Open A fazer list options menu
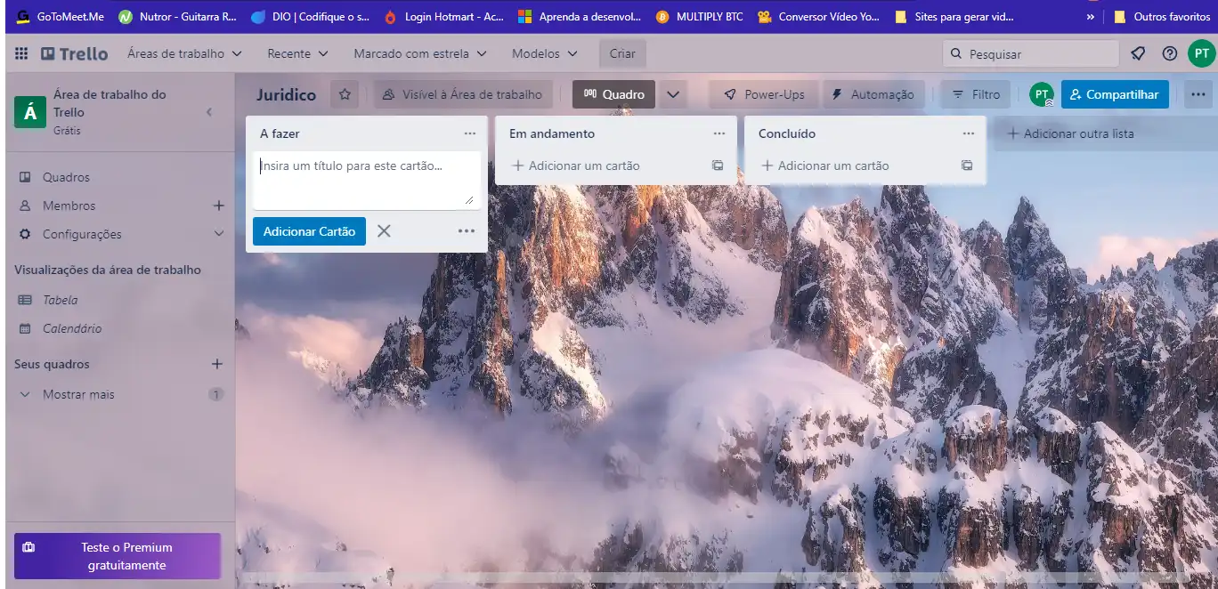Screen dimensions: 1218x589 [470, 133]
